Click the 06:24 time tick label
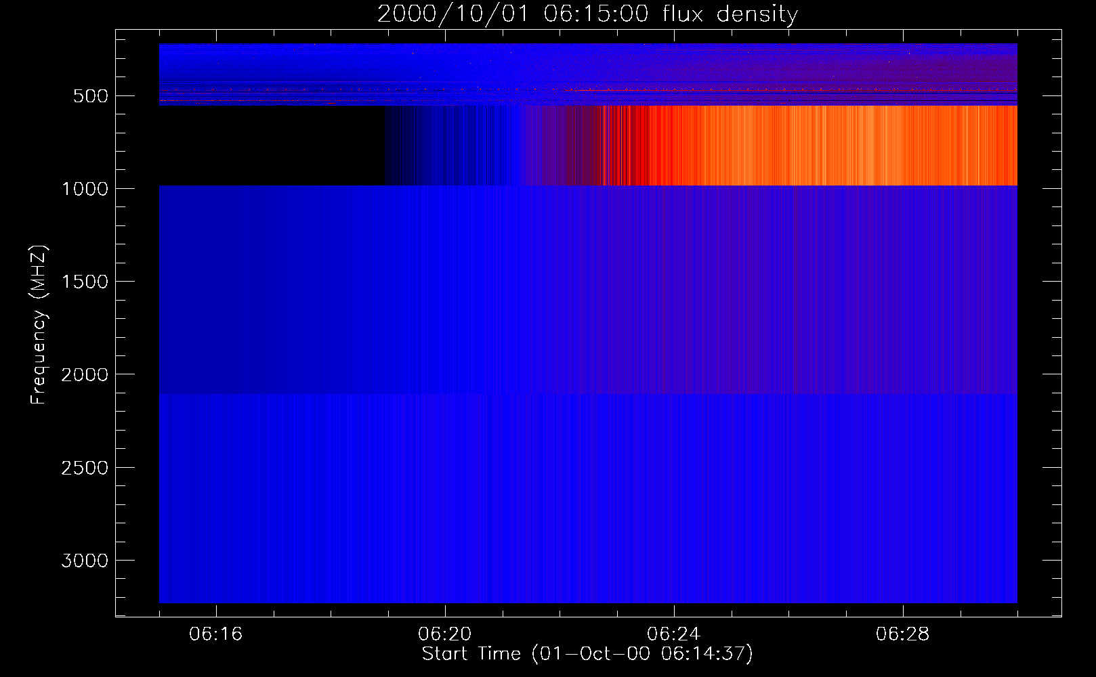The image size is (1096, 677). pyautogui.click(x=674, y=634)
